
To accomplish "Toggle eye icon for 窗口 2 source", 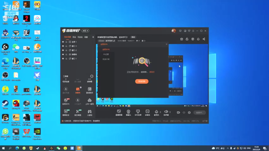I will (x=63, y=50).
